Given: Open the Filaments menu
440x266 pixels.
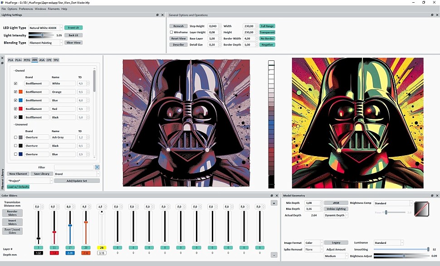Looking at the screenshot, I should [54, 9].
